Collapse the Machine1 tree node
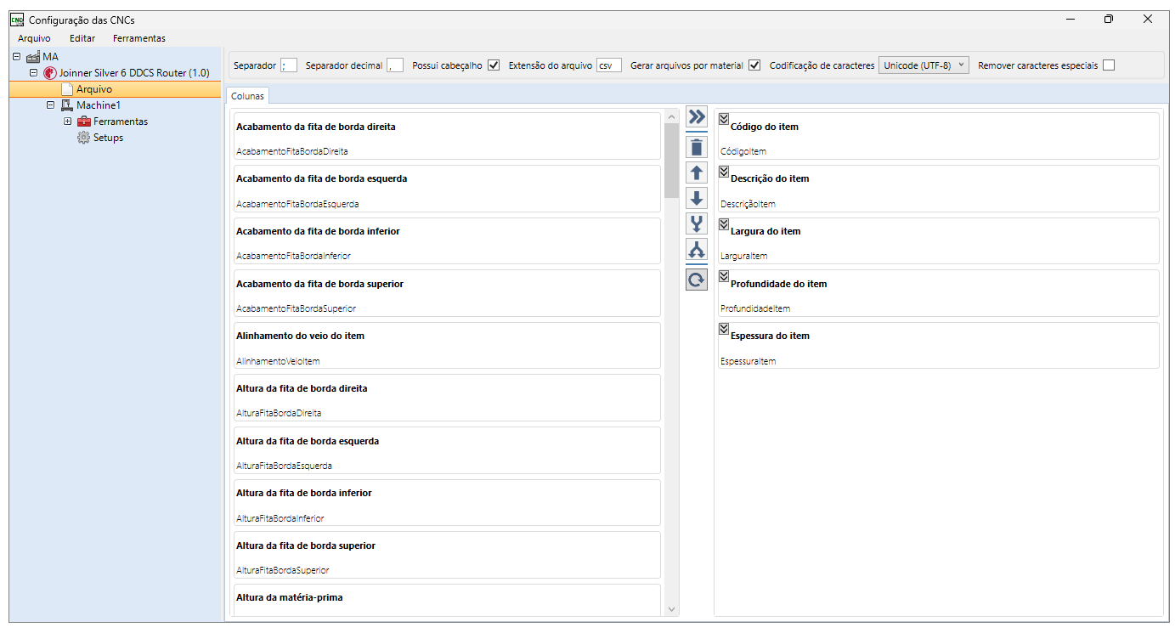The image size is (1175, 633). pyautogui.click(x=50, y=105)
